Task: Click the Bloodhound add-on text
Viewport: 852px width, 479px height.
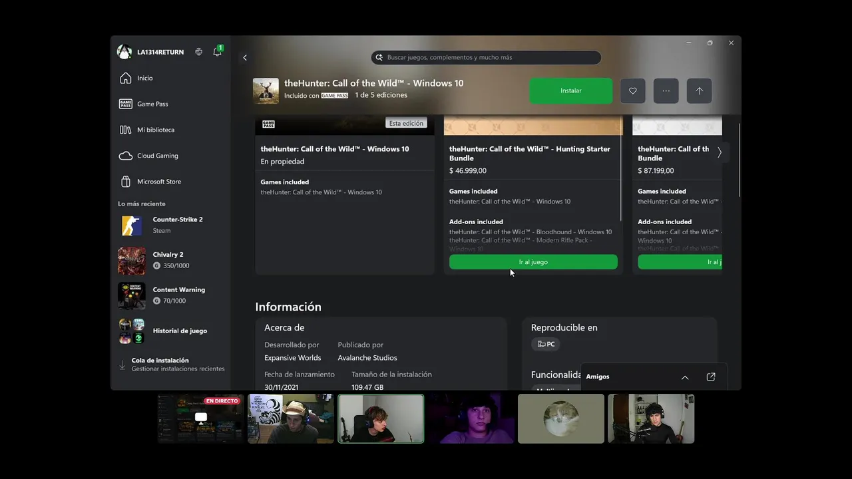Action: point(531,232)
